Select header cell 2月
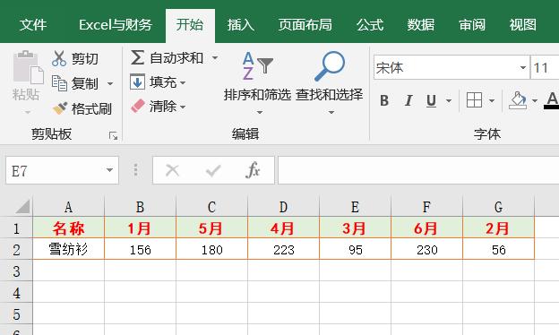Screen dimensions: 559x335 point(498,228)
